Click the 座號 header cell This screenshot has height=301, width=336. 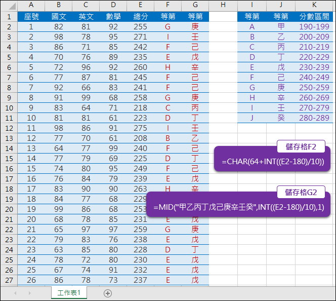click(x=31, y=17)
